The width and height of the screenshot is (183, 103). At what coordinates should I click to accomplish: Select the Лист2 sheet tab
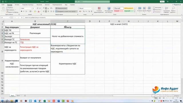18,96
